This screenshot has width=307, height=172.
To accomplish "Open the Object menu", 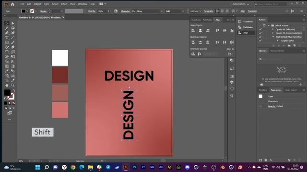I will pyautogui.click(x=37, y=4).
